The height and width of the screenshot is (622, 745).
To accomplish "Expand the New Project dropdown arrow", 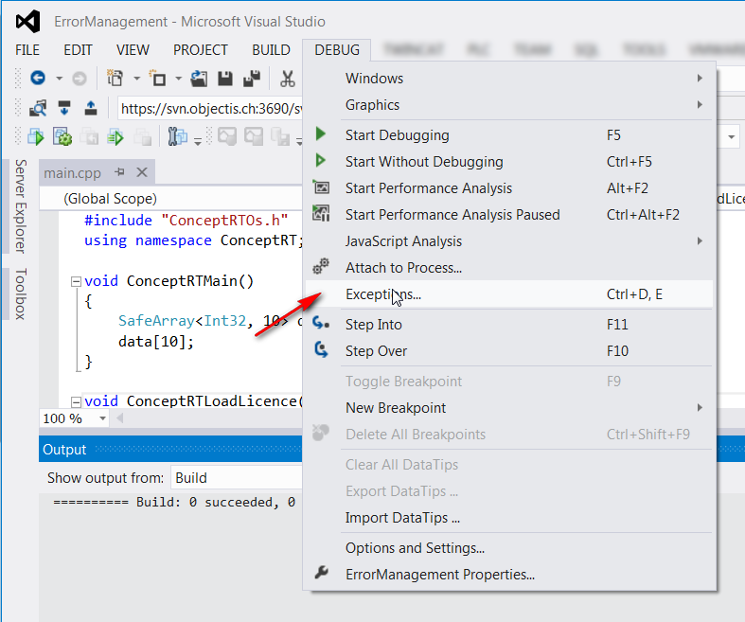I will 137,79.
